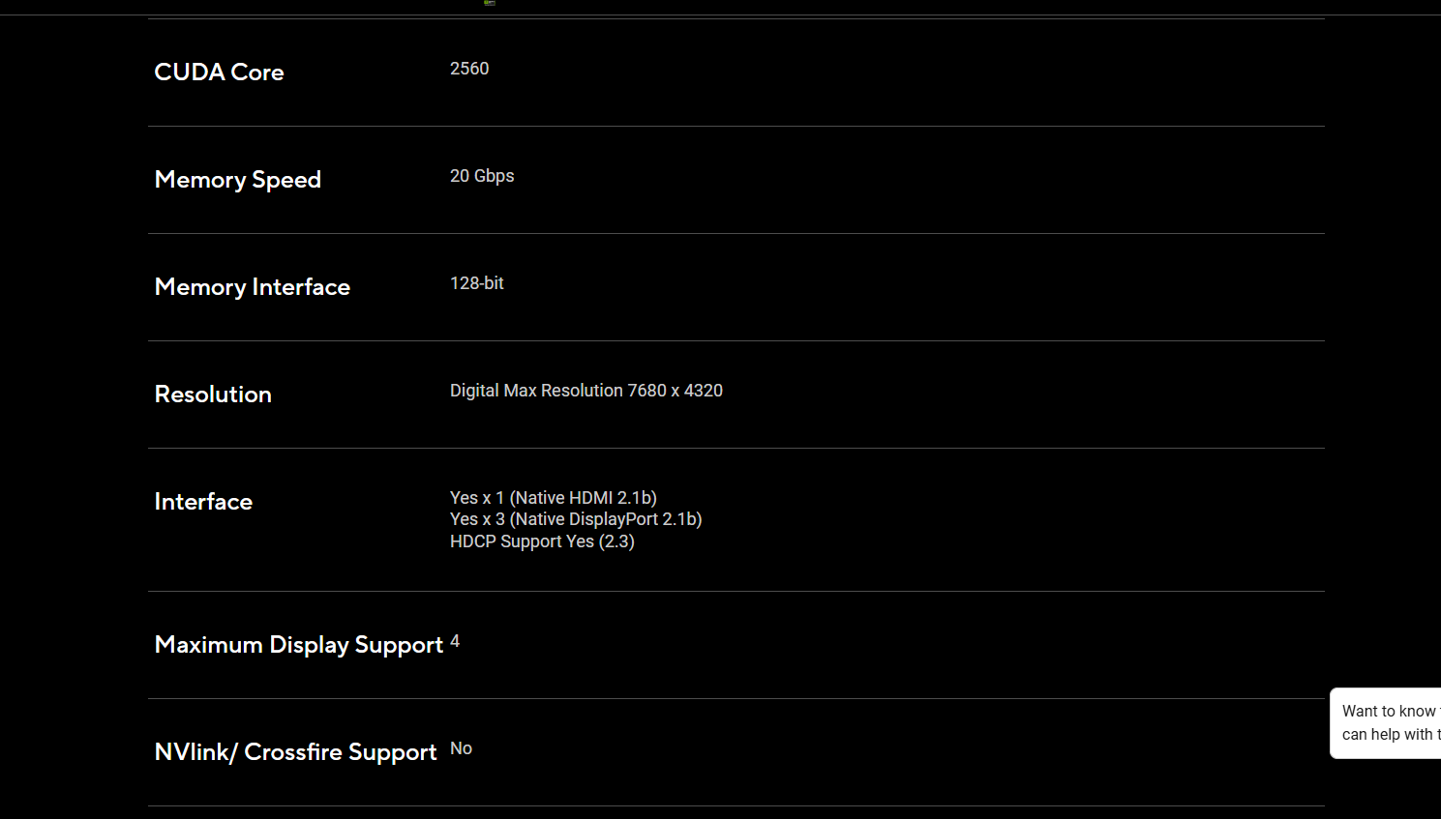Click the HDCP Support Yes (2.3) line
The width and height of the screenshot is (1441, 819).
click(542, 541)
